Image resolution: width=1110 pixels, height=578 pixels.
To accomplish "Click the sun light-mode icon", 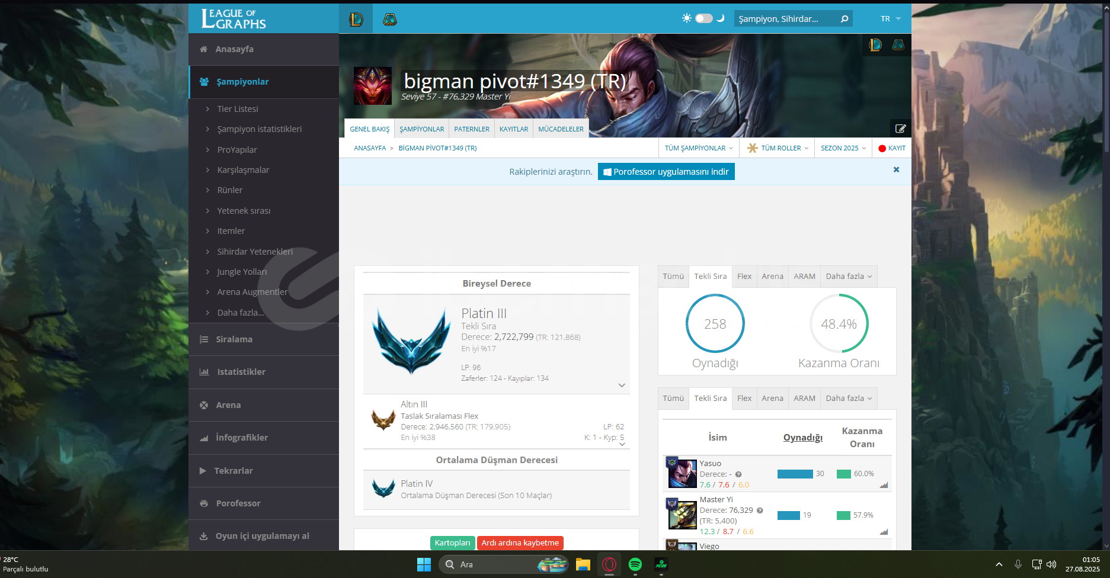I will point(686,18).
